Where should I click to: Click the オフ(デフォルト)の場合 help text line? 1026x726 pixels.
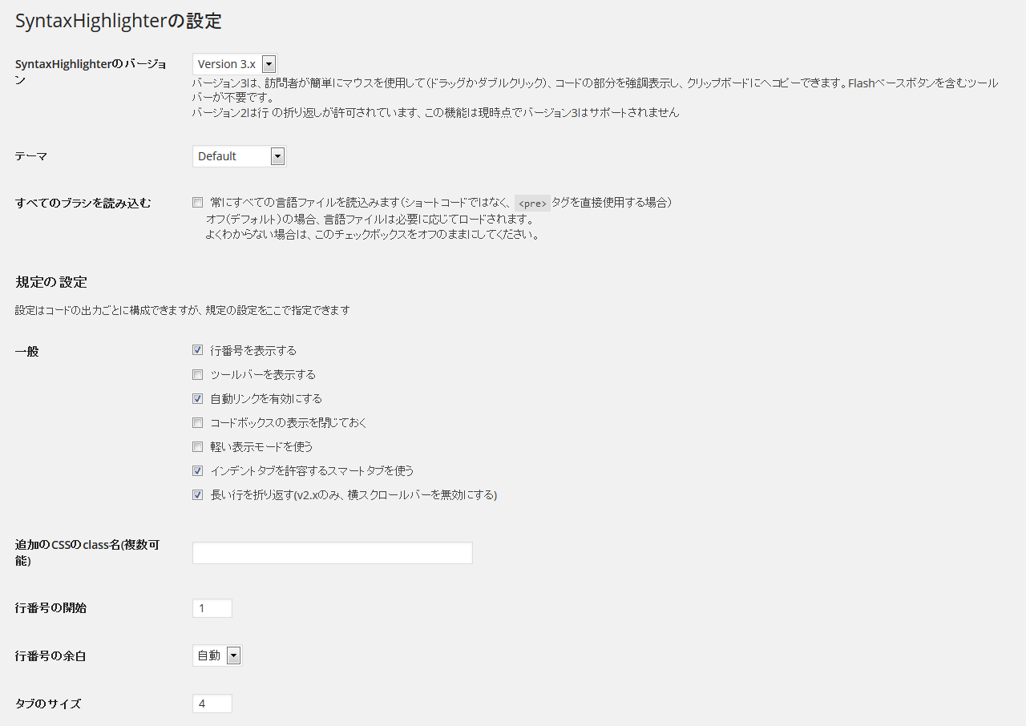click(x=370, y=219)
